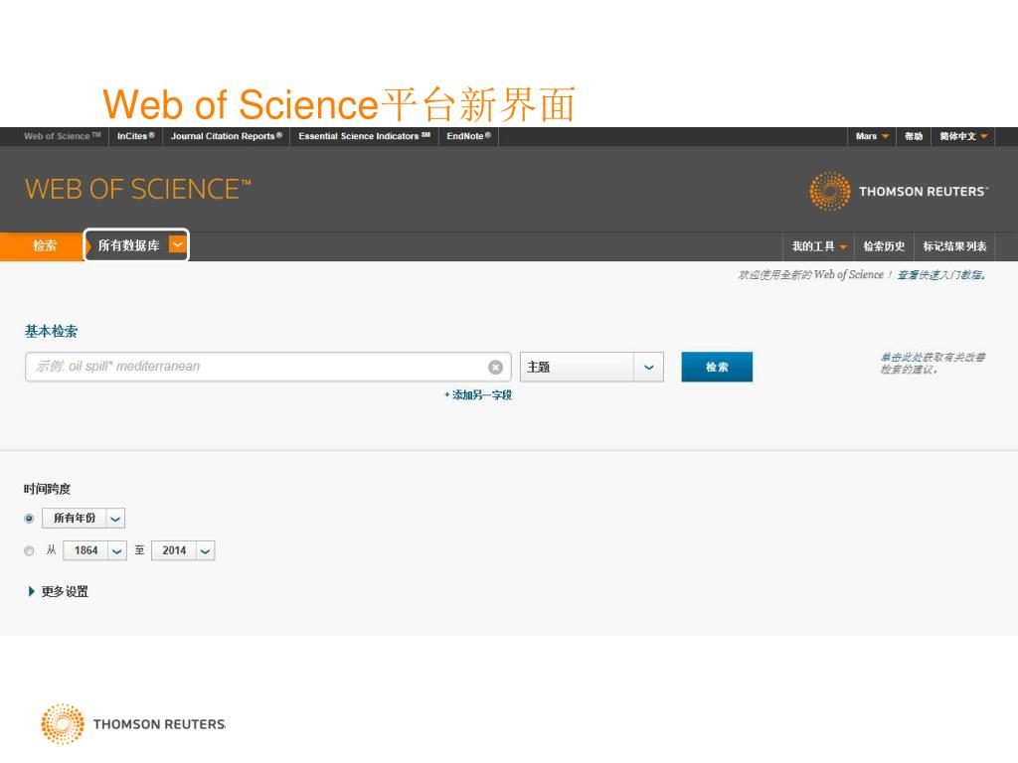Image resolution: width=1018 pixels, height=763 pixels.
Task: Expand the 更多设置 section
Action: click(x=58, y=592)
